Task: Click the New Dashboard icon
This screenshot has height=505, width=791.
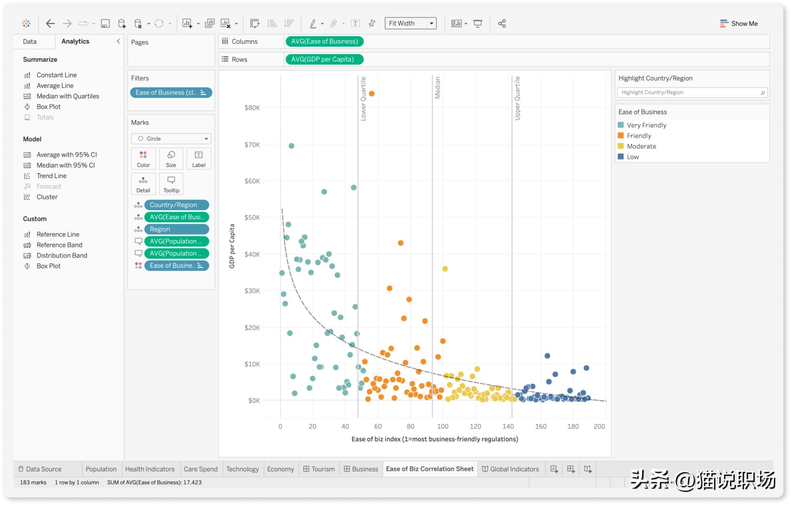Action: click(x=571, y=469)
